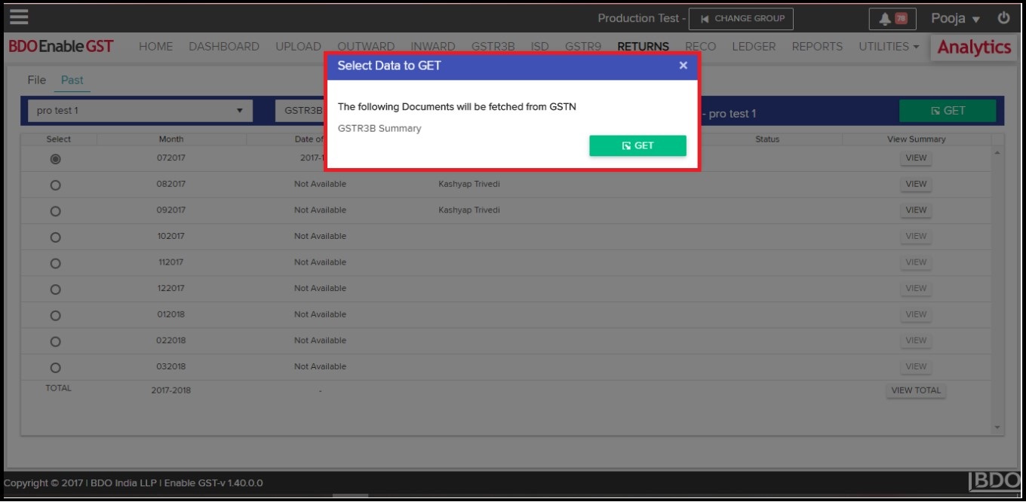Choose the 032018 row radio button
Screen dimensions: 1026x502
(x=55, y=368)
